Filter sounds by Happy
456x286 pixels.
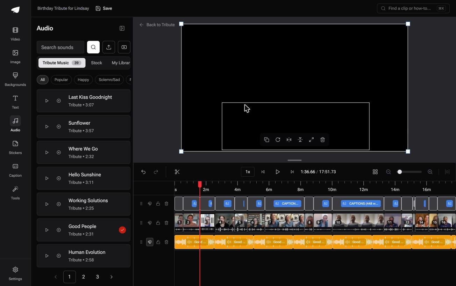[x=83, y=80]
